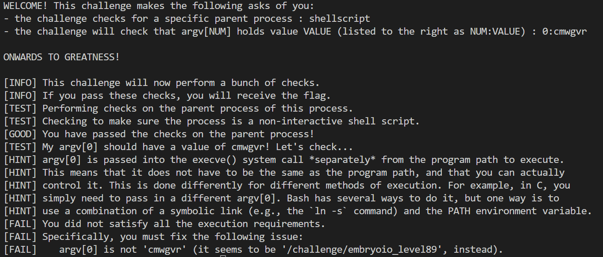Click the first [INFO] tag
The height and width of the screenshot is (257, 603).
point(20,83)
